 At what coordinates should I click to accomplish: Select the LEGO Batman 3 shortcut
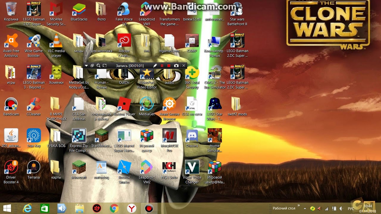34,77
